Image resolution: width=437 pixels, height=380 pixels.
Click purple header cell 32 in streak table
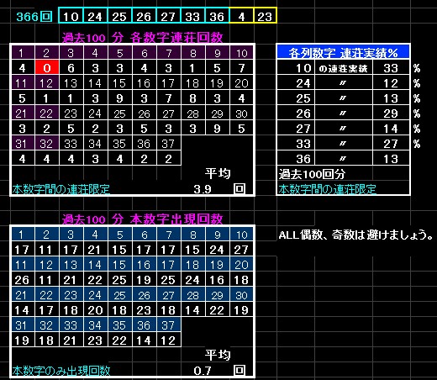click(x=47, y=144)
